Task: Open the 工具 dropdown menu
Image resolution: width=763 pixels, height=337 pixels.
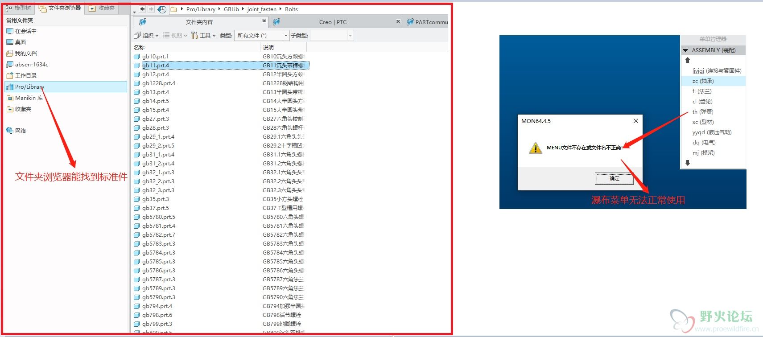Action: pos(203,35)
